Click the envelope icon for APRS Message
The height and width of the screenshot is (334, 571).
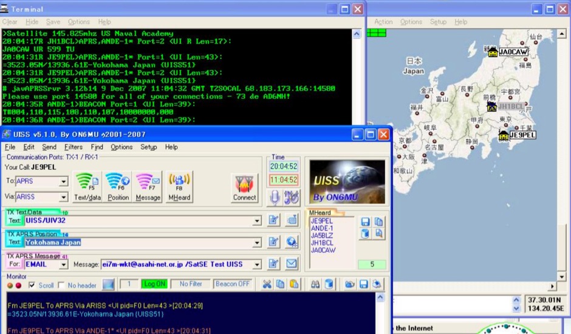point(292,264)
